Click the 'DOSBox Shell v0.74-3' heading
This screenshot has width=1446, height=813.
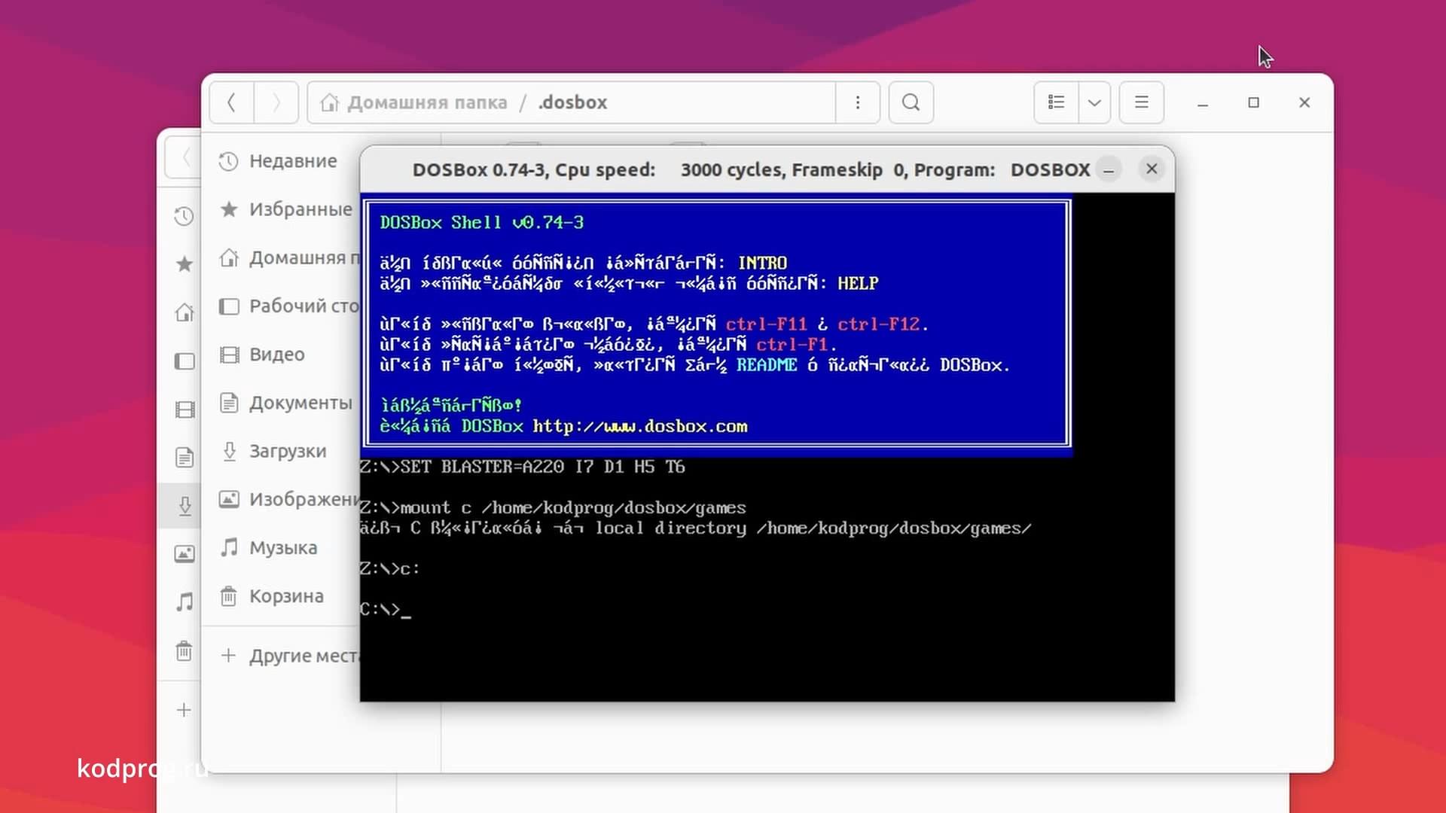tap(482, 223)
